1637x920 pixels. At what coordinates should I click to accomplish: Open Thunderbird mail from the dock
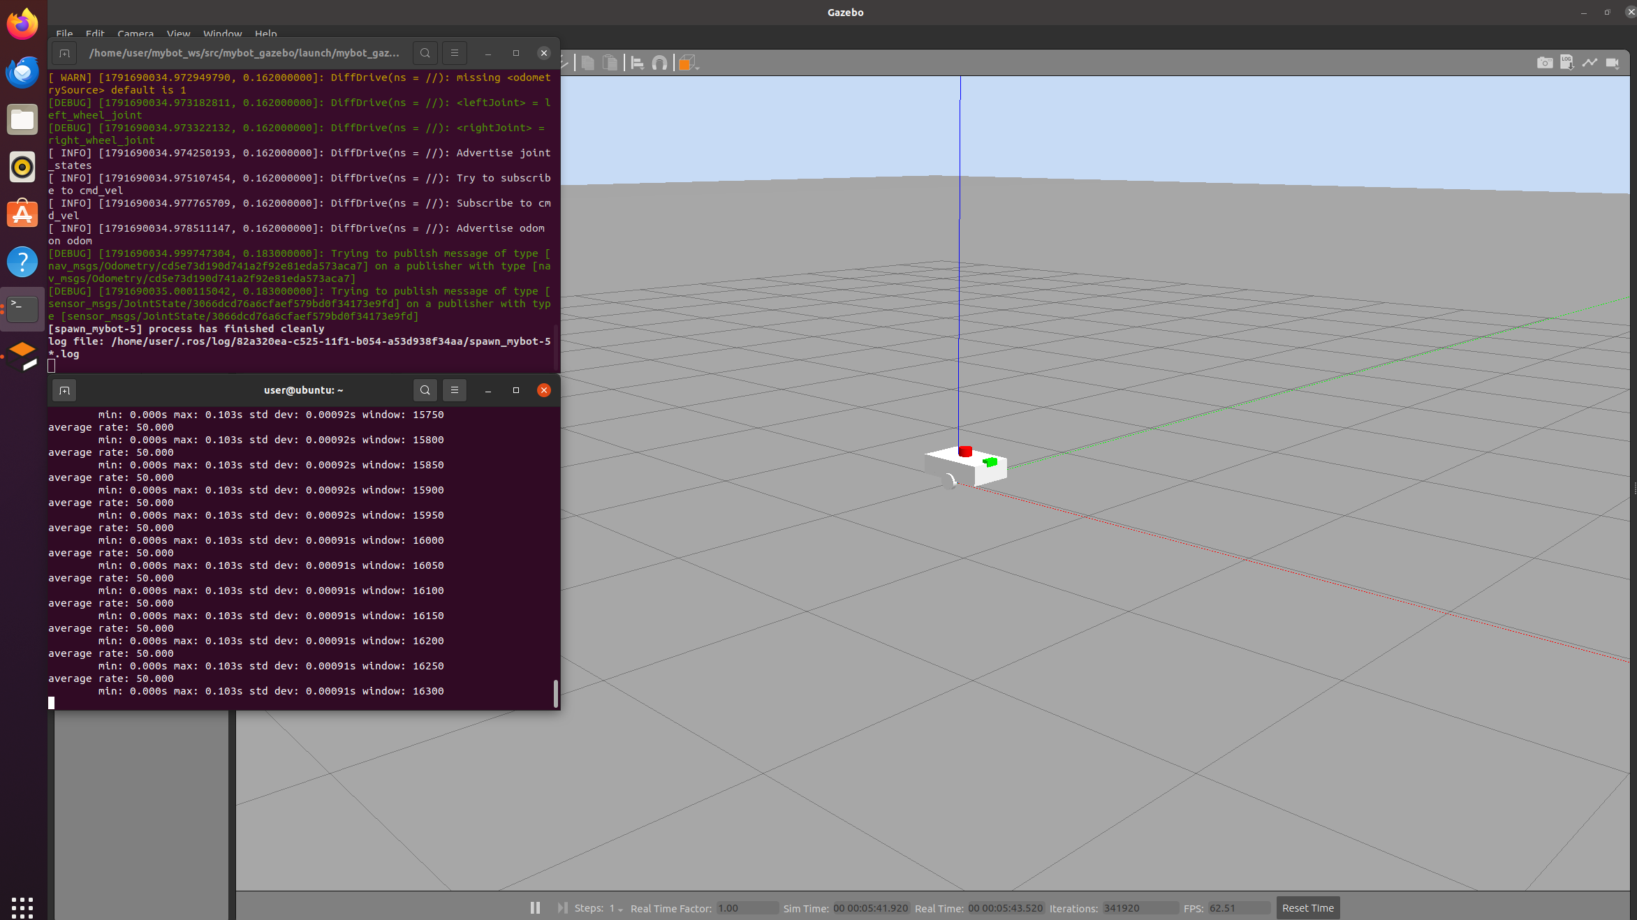[22, 72]
